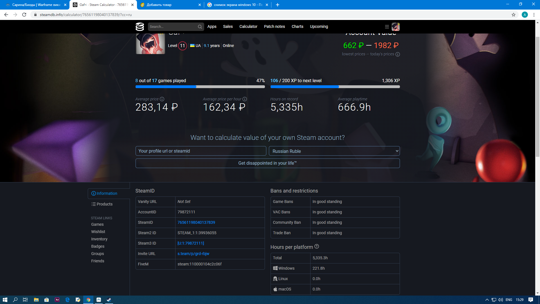Open Patch notes in the navigation
540x304 pixels.
tap(274, 26)
